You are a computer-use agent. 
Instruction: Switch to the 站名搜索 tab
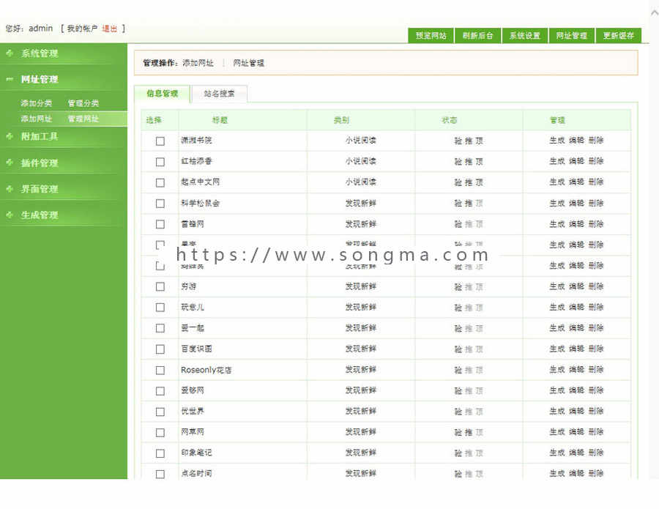(x=220, y=94)
